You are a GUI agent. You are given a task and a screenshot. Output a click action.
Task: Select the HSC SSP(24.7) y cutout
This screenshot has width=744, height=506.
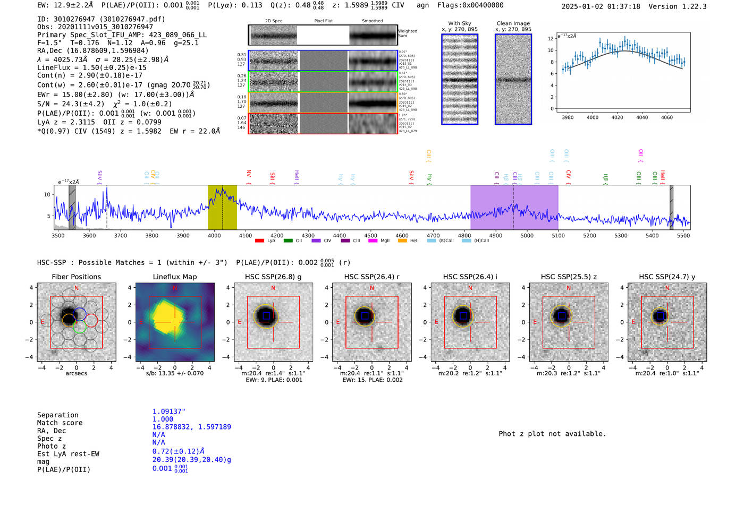667,322
